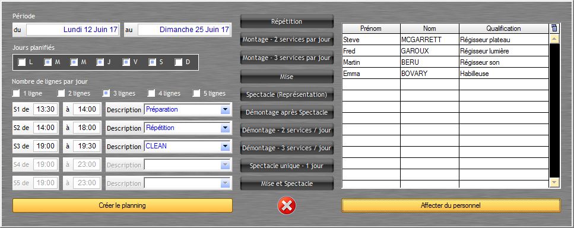Toggle the L (Lundi) day checkbox

tap(22, 62)
